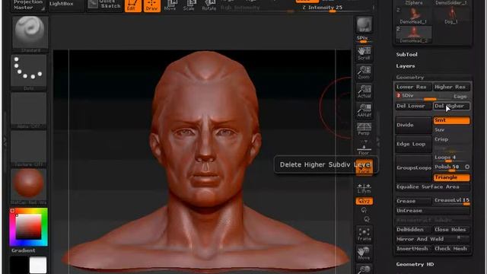The width and height of the screenshot is (487, 274).
Task: Click the Gradient label button
Action: pos(24,250)
